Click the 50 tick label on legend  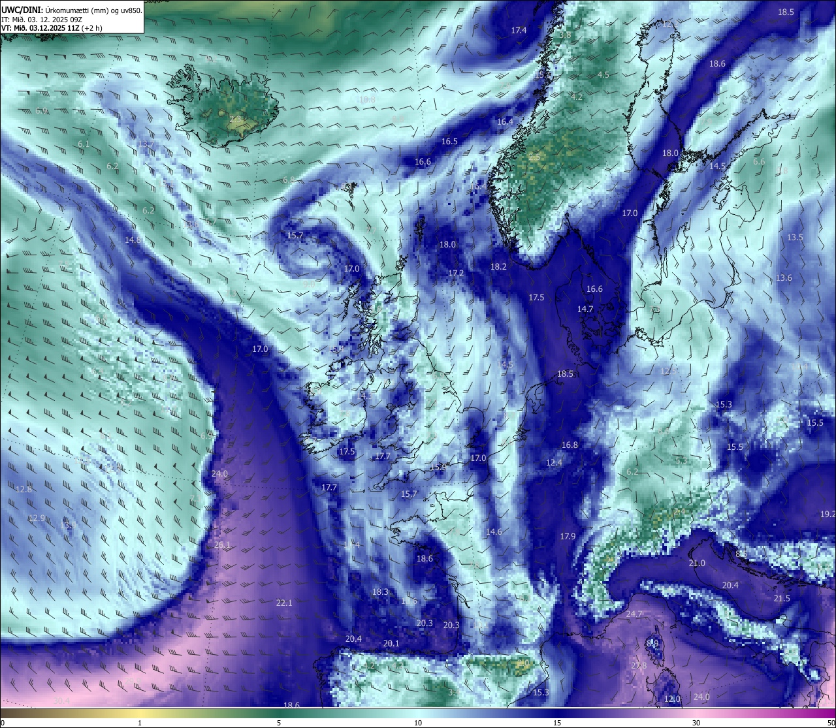pos(830,723)
